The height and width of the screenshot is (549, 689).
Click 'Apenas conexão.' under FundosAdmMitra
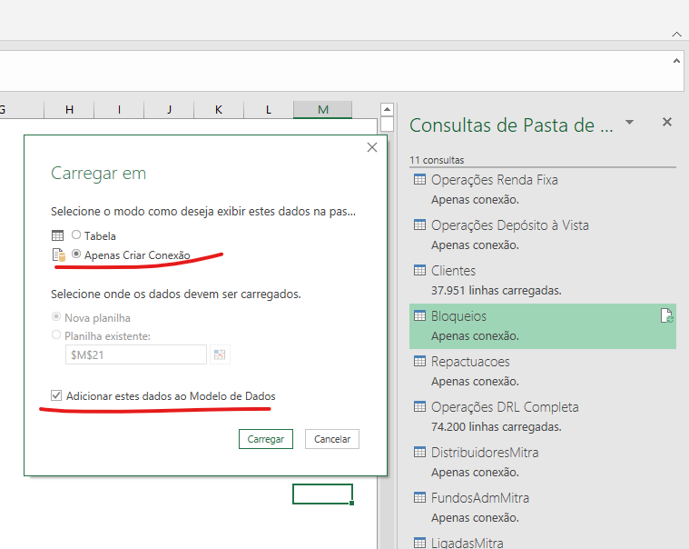475,518
